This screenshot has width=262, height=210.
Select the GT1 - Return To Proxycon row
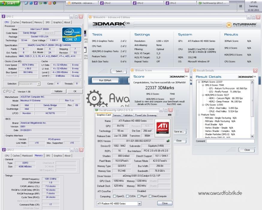tap(228, 88)
